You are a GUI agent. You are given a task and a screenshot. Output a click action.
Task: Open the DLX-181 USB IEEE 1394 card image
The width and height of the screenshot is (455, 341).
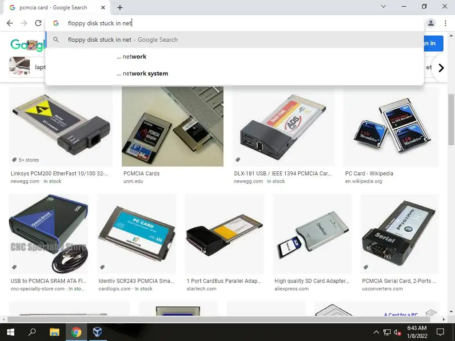pyautogui.click(x=284, y=127)
